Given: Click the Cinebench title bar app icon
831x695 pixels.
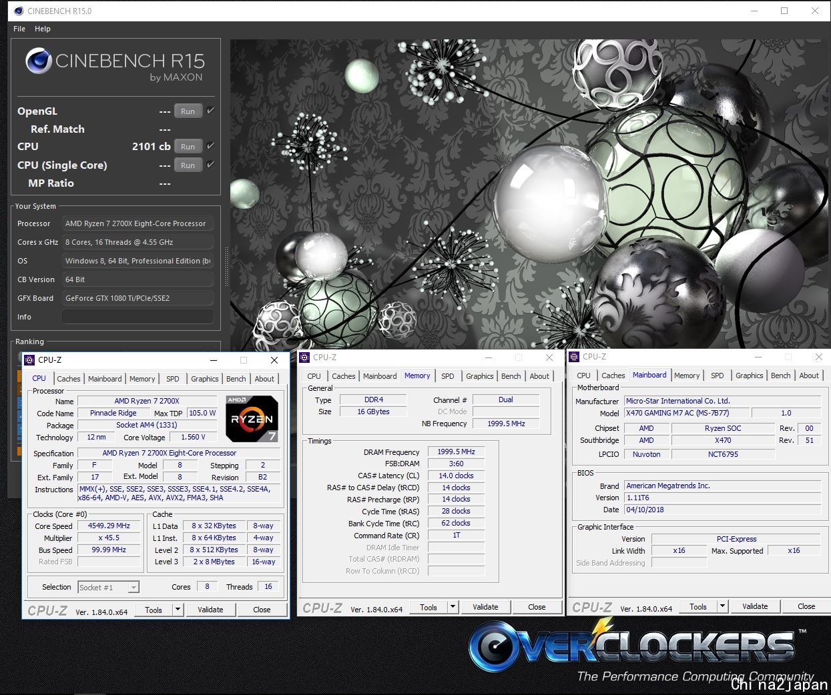Looking at the screenshot, I should tap(19, 11).
